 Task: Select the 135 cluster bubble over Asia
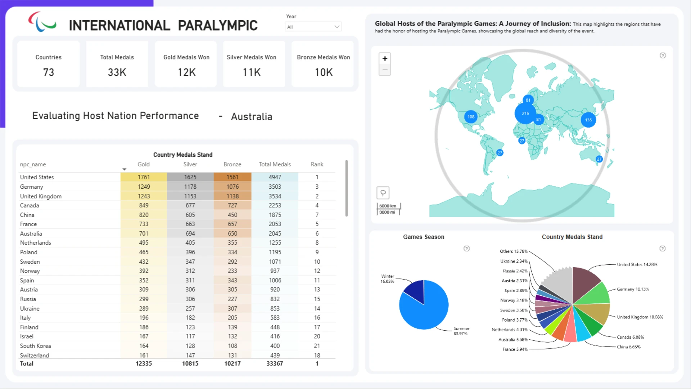(588, 120)
